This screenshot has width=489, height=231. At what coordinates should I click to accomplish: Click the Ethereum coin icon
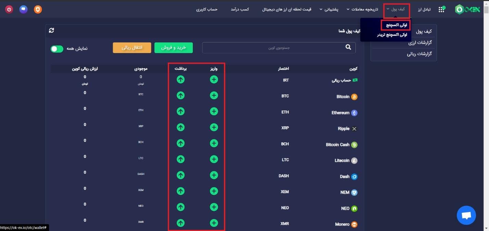[x=354, y=113]
